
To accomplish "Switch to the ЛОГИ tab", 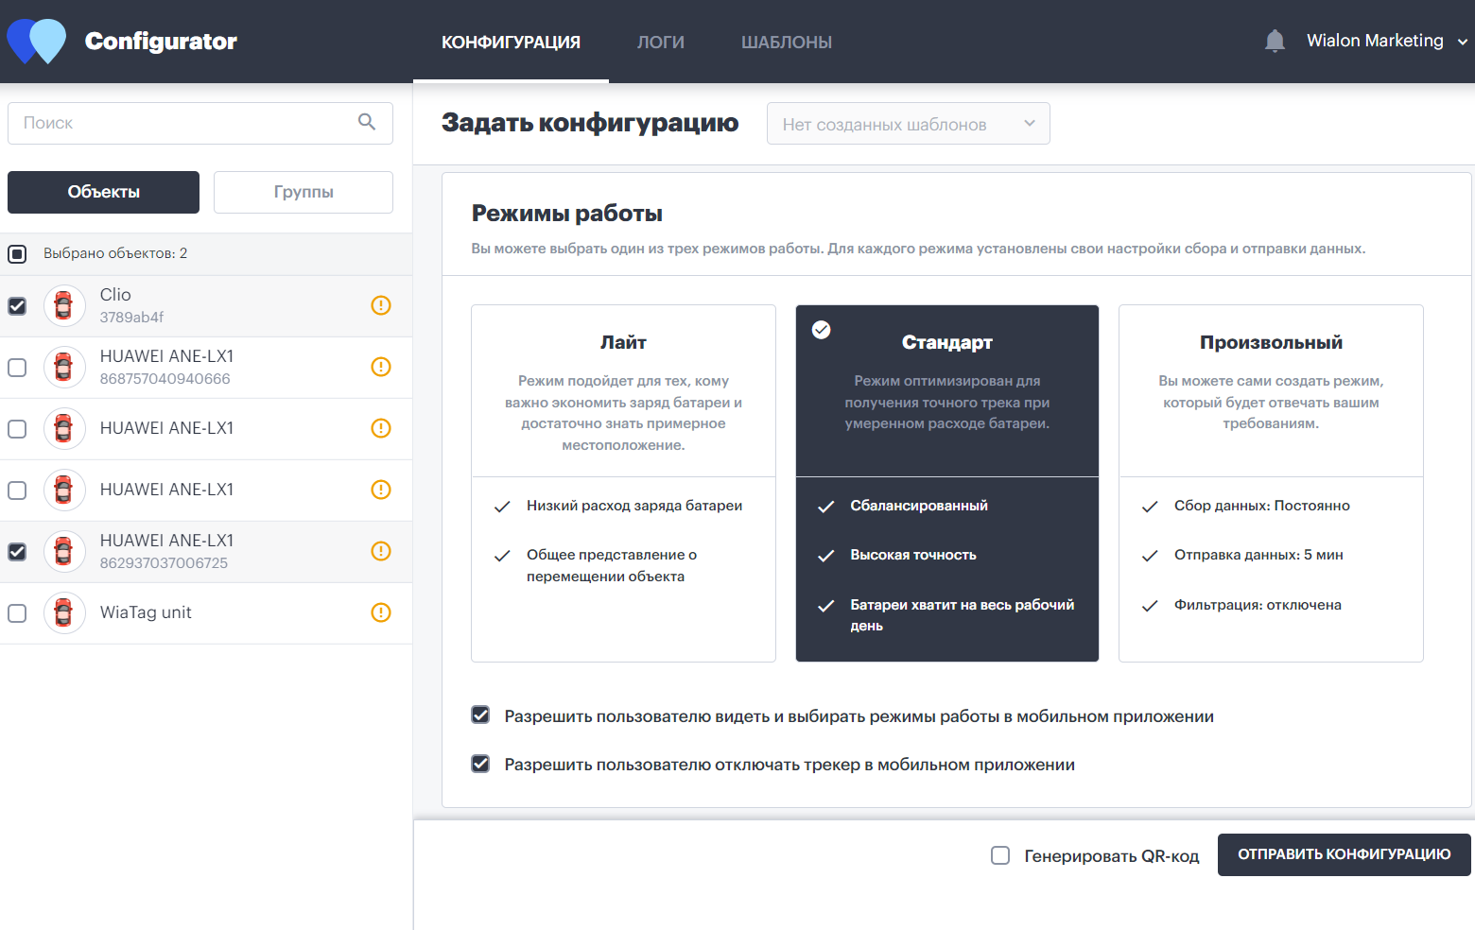I will tap(661, 42).
